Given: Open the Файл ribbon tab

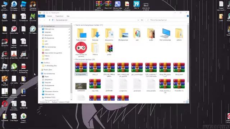Looking at the screenshot, I should coord(42,16).
